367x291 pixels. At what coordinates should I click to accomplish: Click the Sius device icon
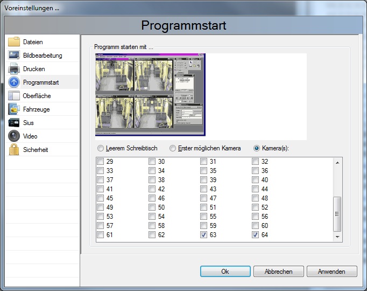coord(14,123)
